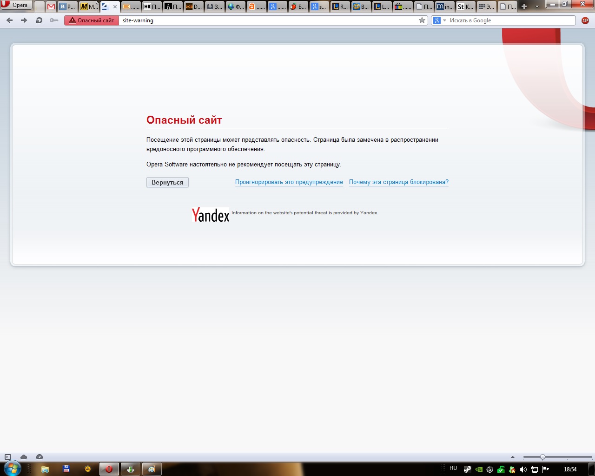
Task: Click the clock showing 18:54
Action: (x=570, y=469)
